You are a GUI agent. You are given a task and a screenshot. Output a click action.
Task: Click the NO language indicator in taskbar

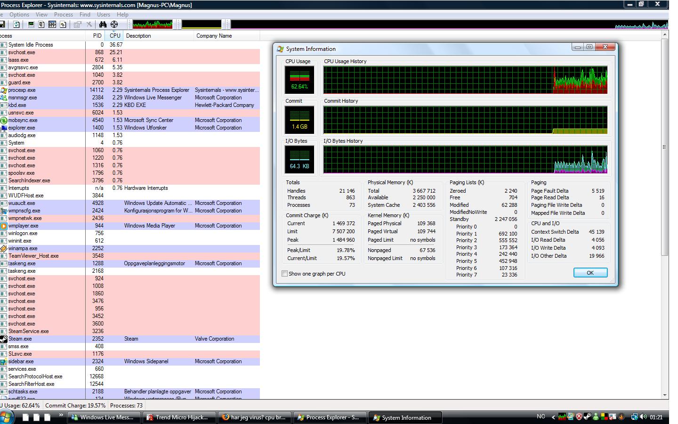[541, 416]
